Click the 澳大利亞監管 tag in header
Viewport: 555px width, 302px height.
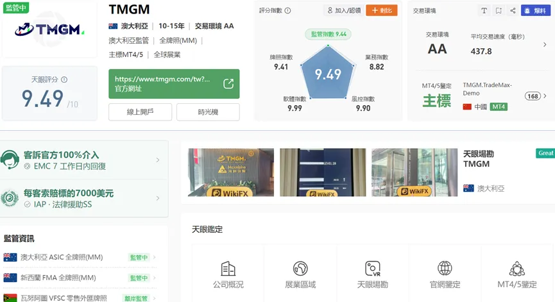pyautogui.click(x=129, y=40)
